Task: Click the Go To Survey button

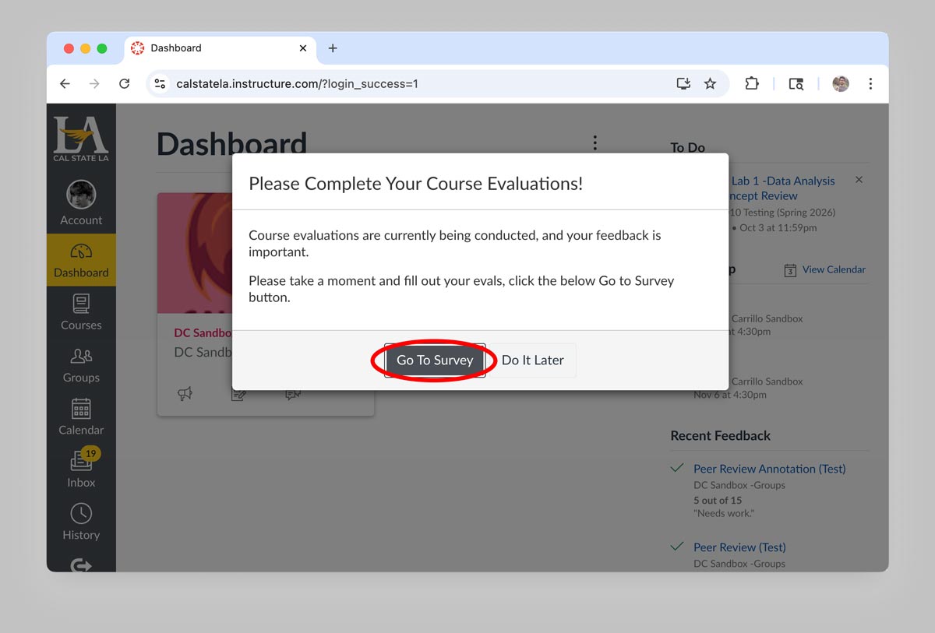Action: [434, 360]
